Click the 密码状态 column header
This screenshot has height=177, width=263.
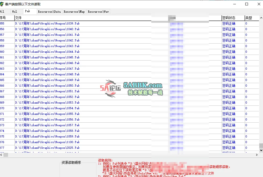click(233, 18)
